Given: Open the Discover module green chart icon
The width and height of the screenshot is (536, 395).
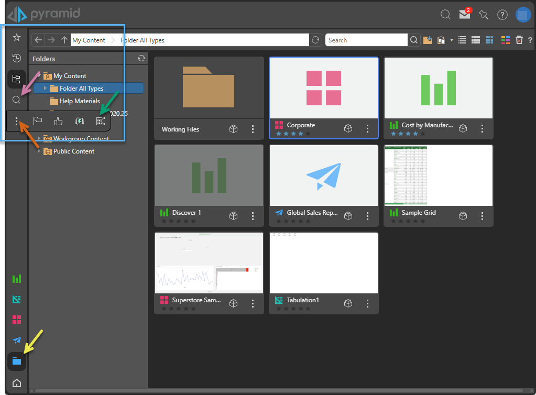Looking at the screenshot, I should coord(17,279).
